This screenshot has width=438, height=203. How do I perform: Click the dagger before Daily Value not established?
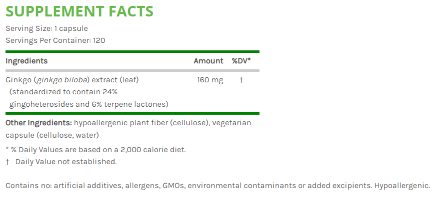pos(7,162)
